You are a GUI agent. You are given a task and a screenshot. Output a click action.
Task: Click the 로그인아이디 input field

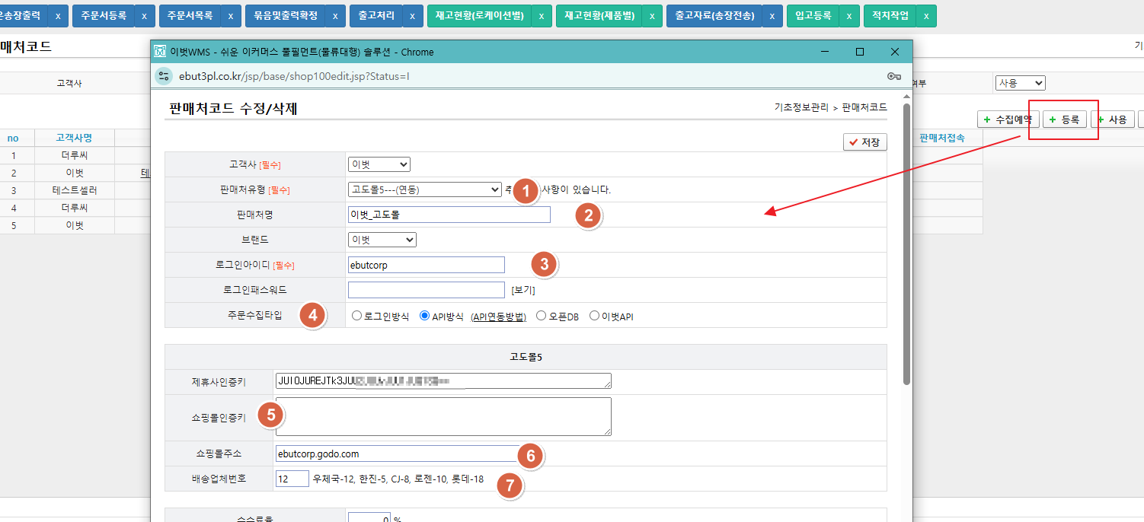point(427,265)
